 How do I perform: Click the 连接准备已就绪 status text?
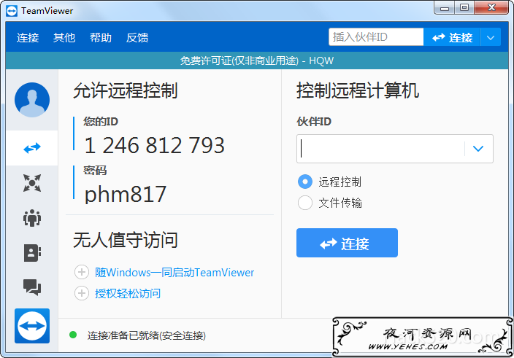point(147,335)
